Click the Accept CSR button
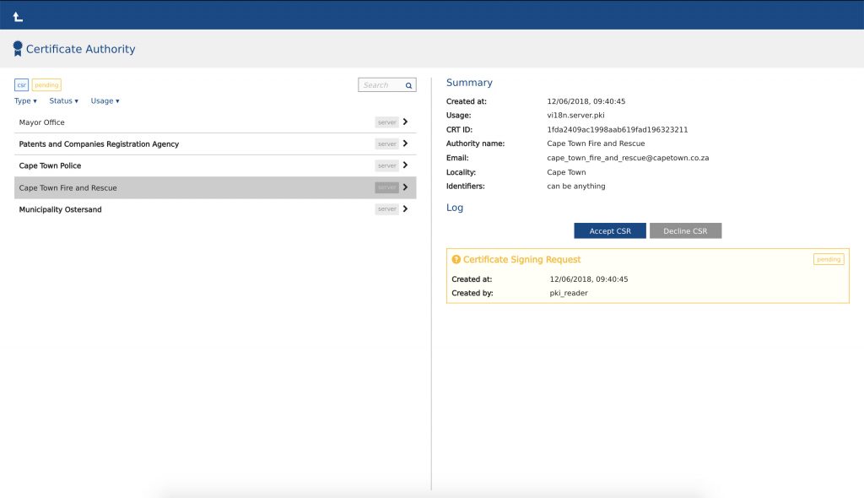The width and height of the screenshot is (864, 498). [x=610, y=231]
